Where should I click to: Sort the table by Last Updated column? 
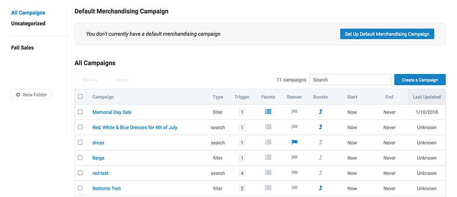[426, 97]
